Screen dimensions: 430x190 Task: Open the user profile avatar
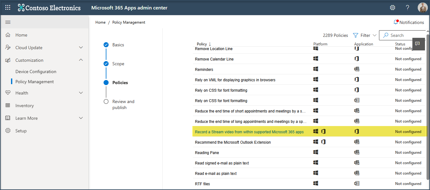[x=422, y=8]
